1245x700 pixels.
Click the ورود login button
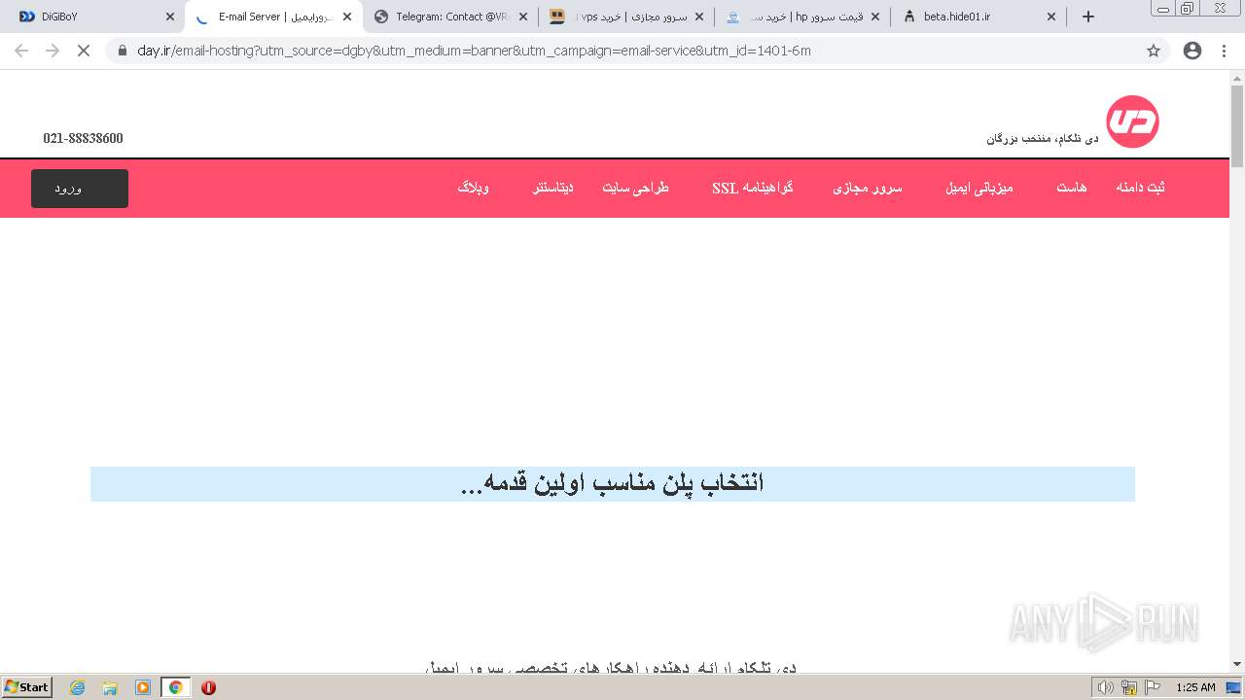pos(80,189)
